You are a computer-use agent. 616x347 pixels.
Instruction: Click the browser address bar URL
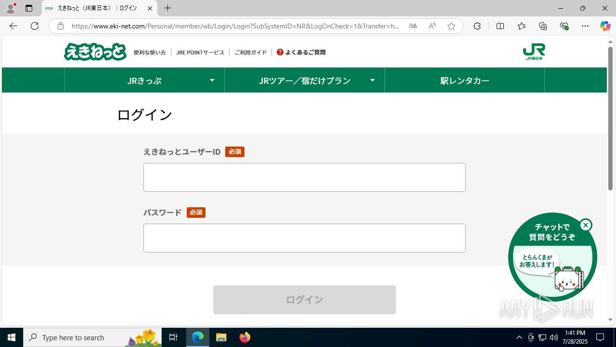click(x=236, y=26)
